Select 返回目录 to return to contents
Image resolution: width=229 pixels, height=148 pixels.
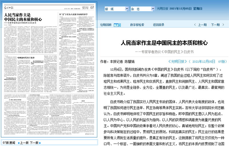[159, 25]
